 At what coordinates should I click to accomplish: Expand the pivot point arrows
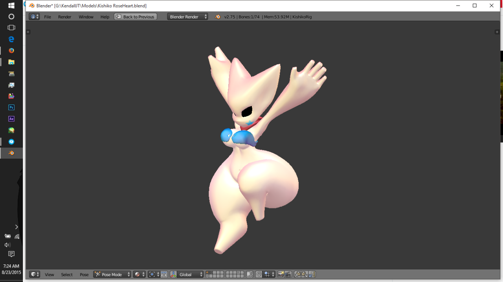158,275
